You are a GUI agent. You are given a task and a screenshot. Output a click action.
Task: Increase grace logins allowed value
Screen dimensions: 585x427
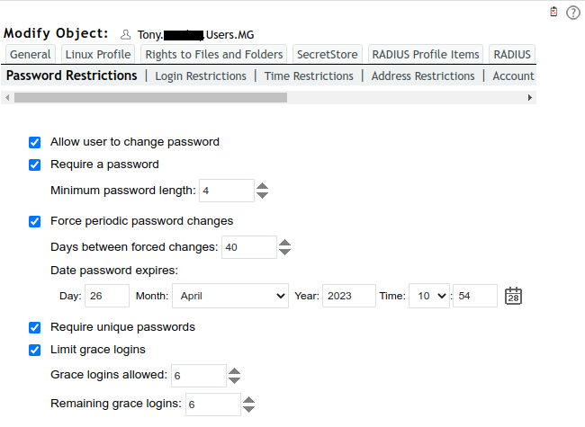tap(234, 370)
